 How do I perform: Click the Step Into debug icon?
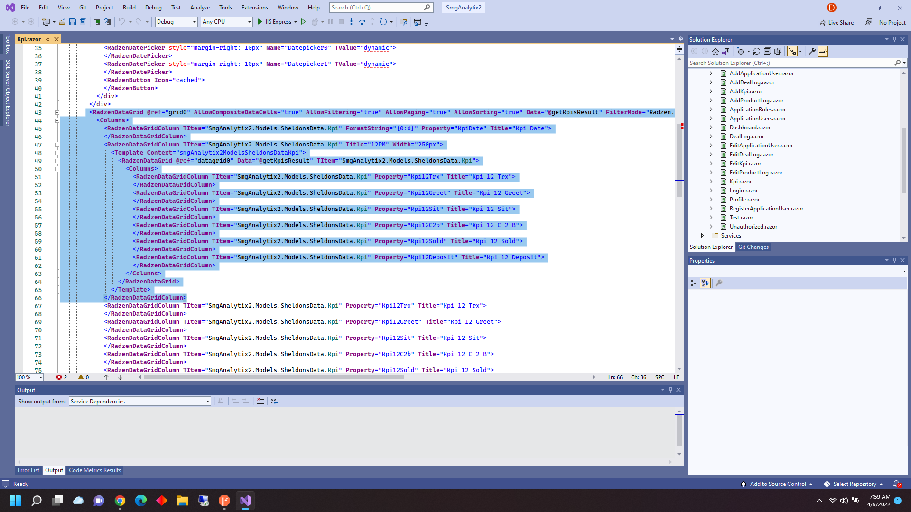coord(352,22)
